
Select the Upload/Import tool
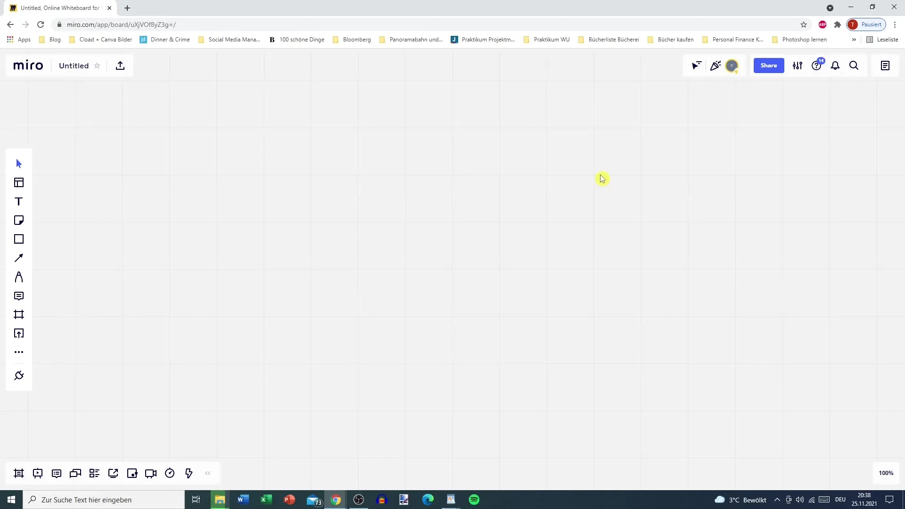[x=19, y=334]
